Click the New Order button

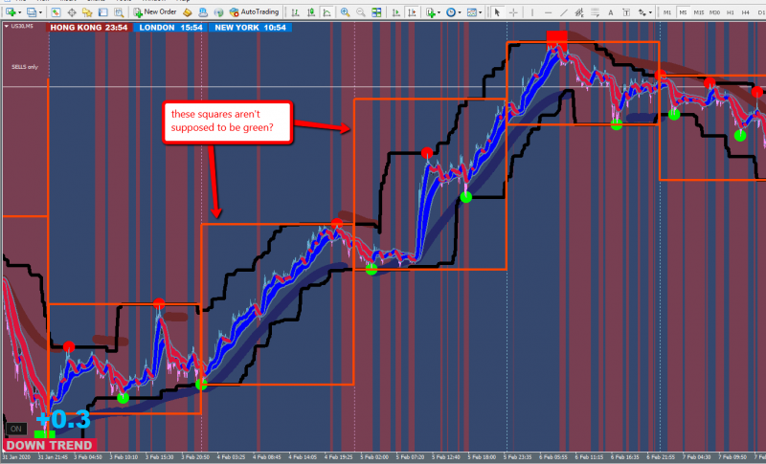[x=154, y=12]
